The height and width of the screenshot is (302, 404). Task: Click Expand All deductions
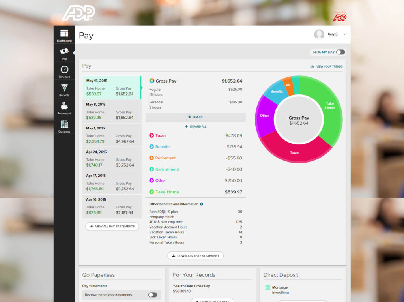196,126
